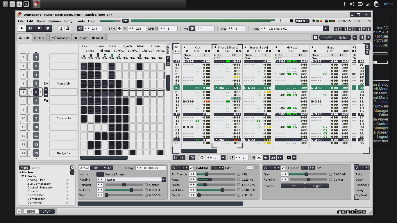Open the Song menu
Screen dimensions: 397x223
68,21
